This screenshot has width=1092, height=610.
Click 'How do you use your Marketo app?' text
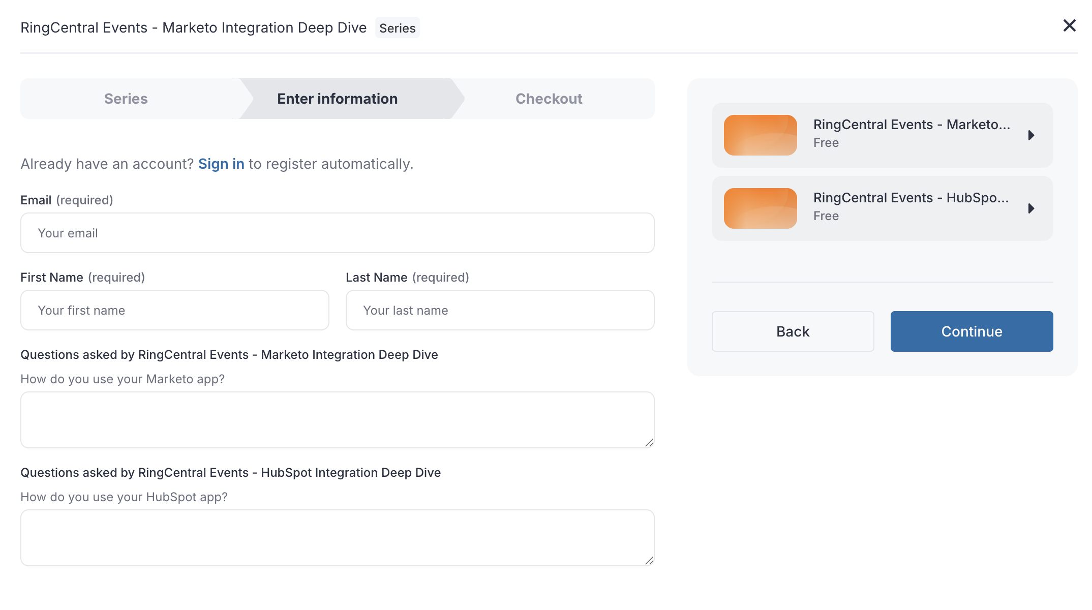[123, 379]
